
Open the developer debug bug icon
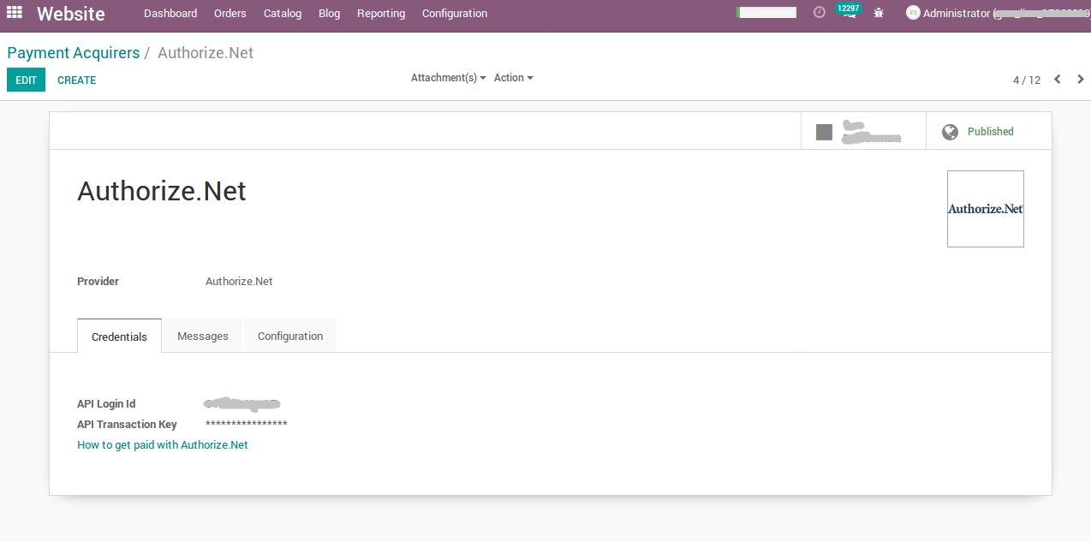coord(879,13)
